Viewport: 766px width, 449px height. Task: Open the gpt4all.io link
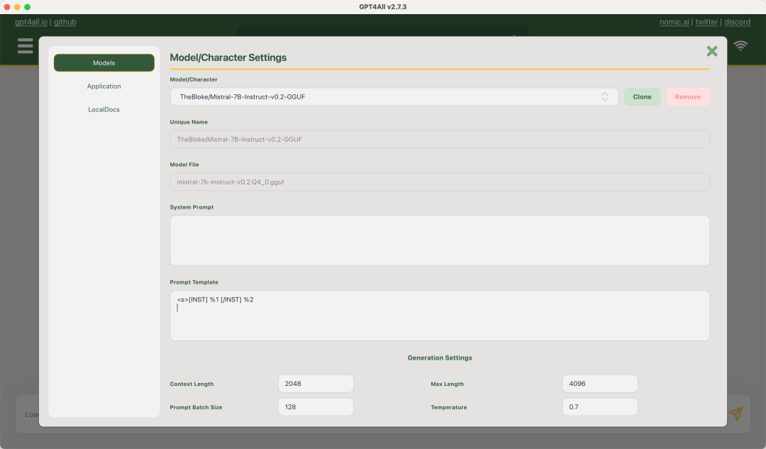coord(31,22)
